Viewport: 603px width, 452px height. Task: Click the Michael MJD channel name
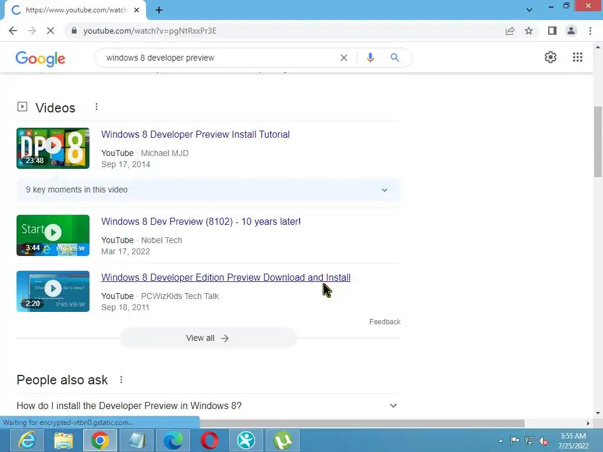click(165, 154)
